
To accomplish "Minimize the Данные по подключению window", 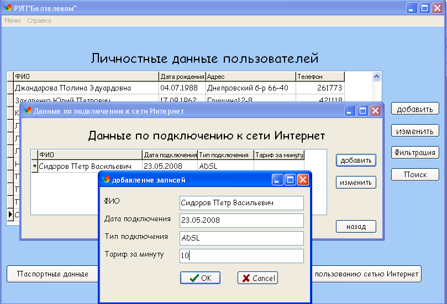I will [x=350, y=111].
